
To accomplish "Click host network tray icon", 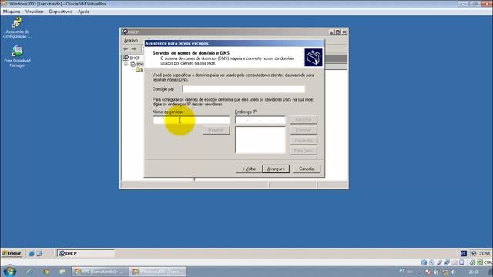I will (x=444, y=272).
